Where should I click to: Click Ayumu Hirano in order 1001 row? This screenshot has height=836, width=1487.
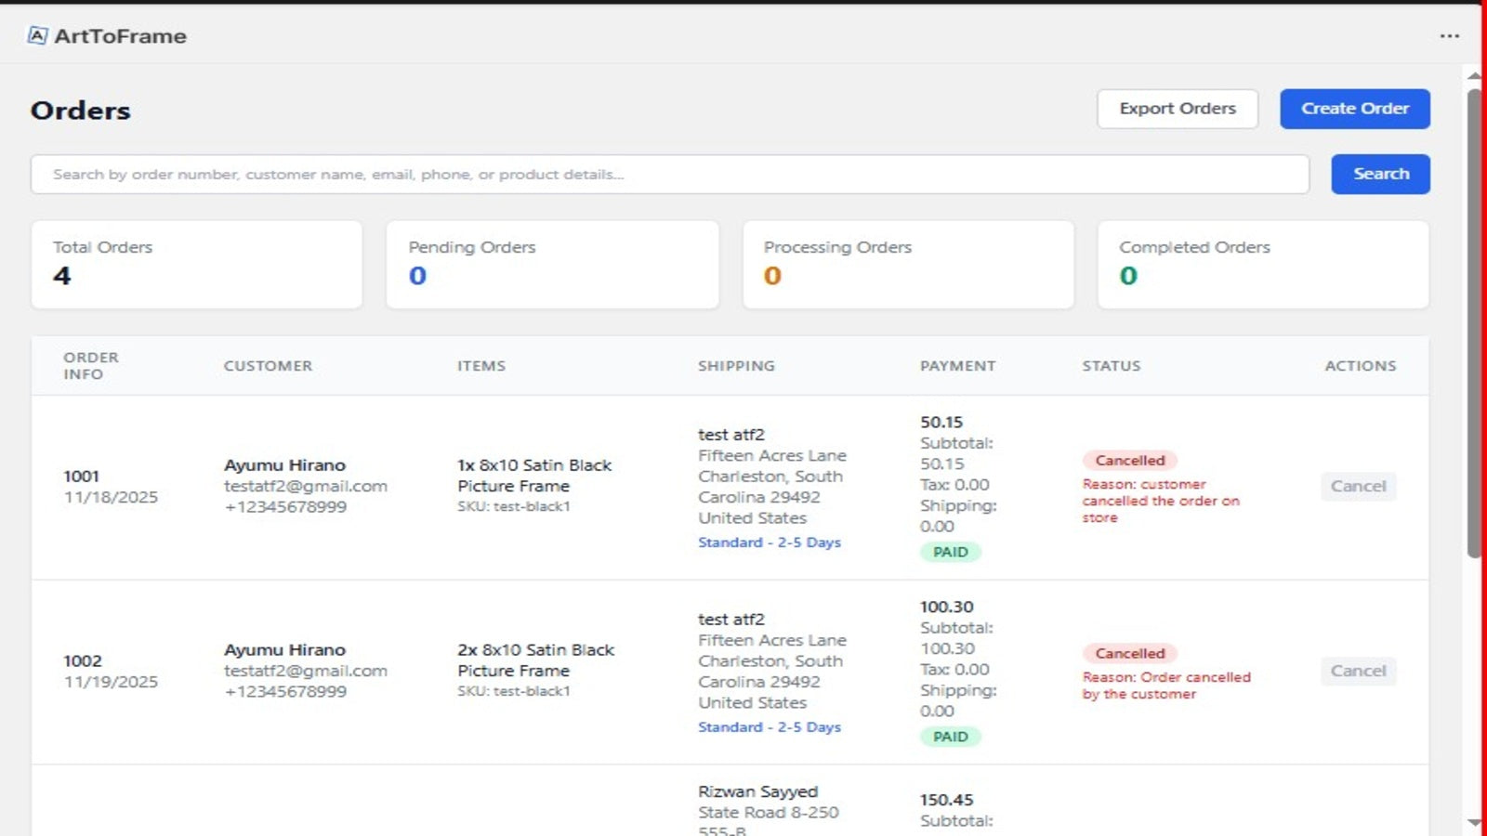(284, 465)
